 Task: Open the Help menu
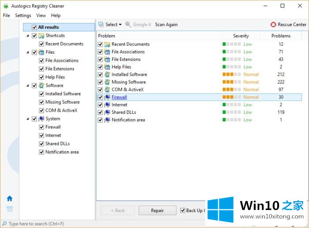click(56, 15)
